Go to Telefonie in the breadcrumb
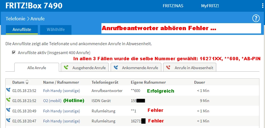This screenshot has height=128, width=265. [15, 19]
